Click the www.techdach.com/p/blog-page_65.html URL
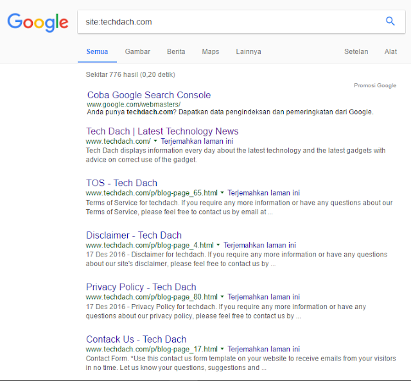 tap(152, 193)
